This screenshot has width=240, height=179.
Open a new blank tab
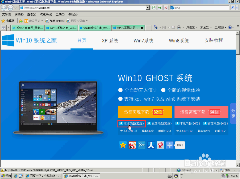tap(148, 28)
